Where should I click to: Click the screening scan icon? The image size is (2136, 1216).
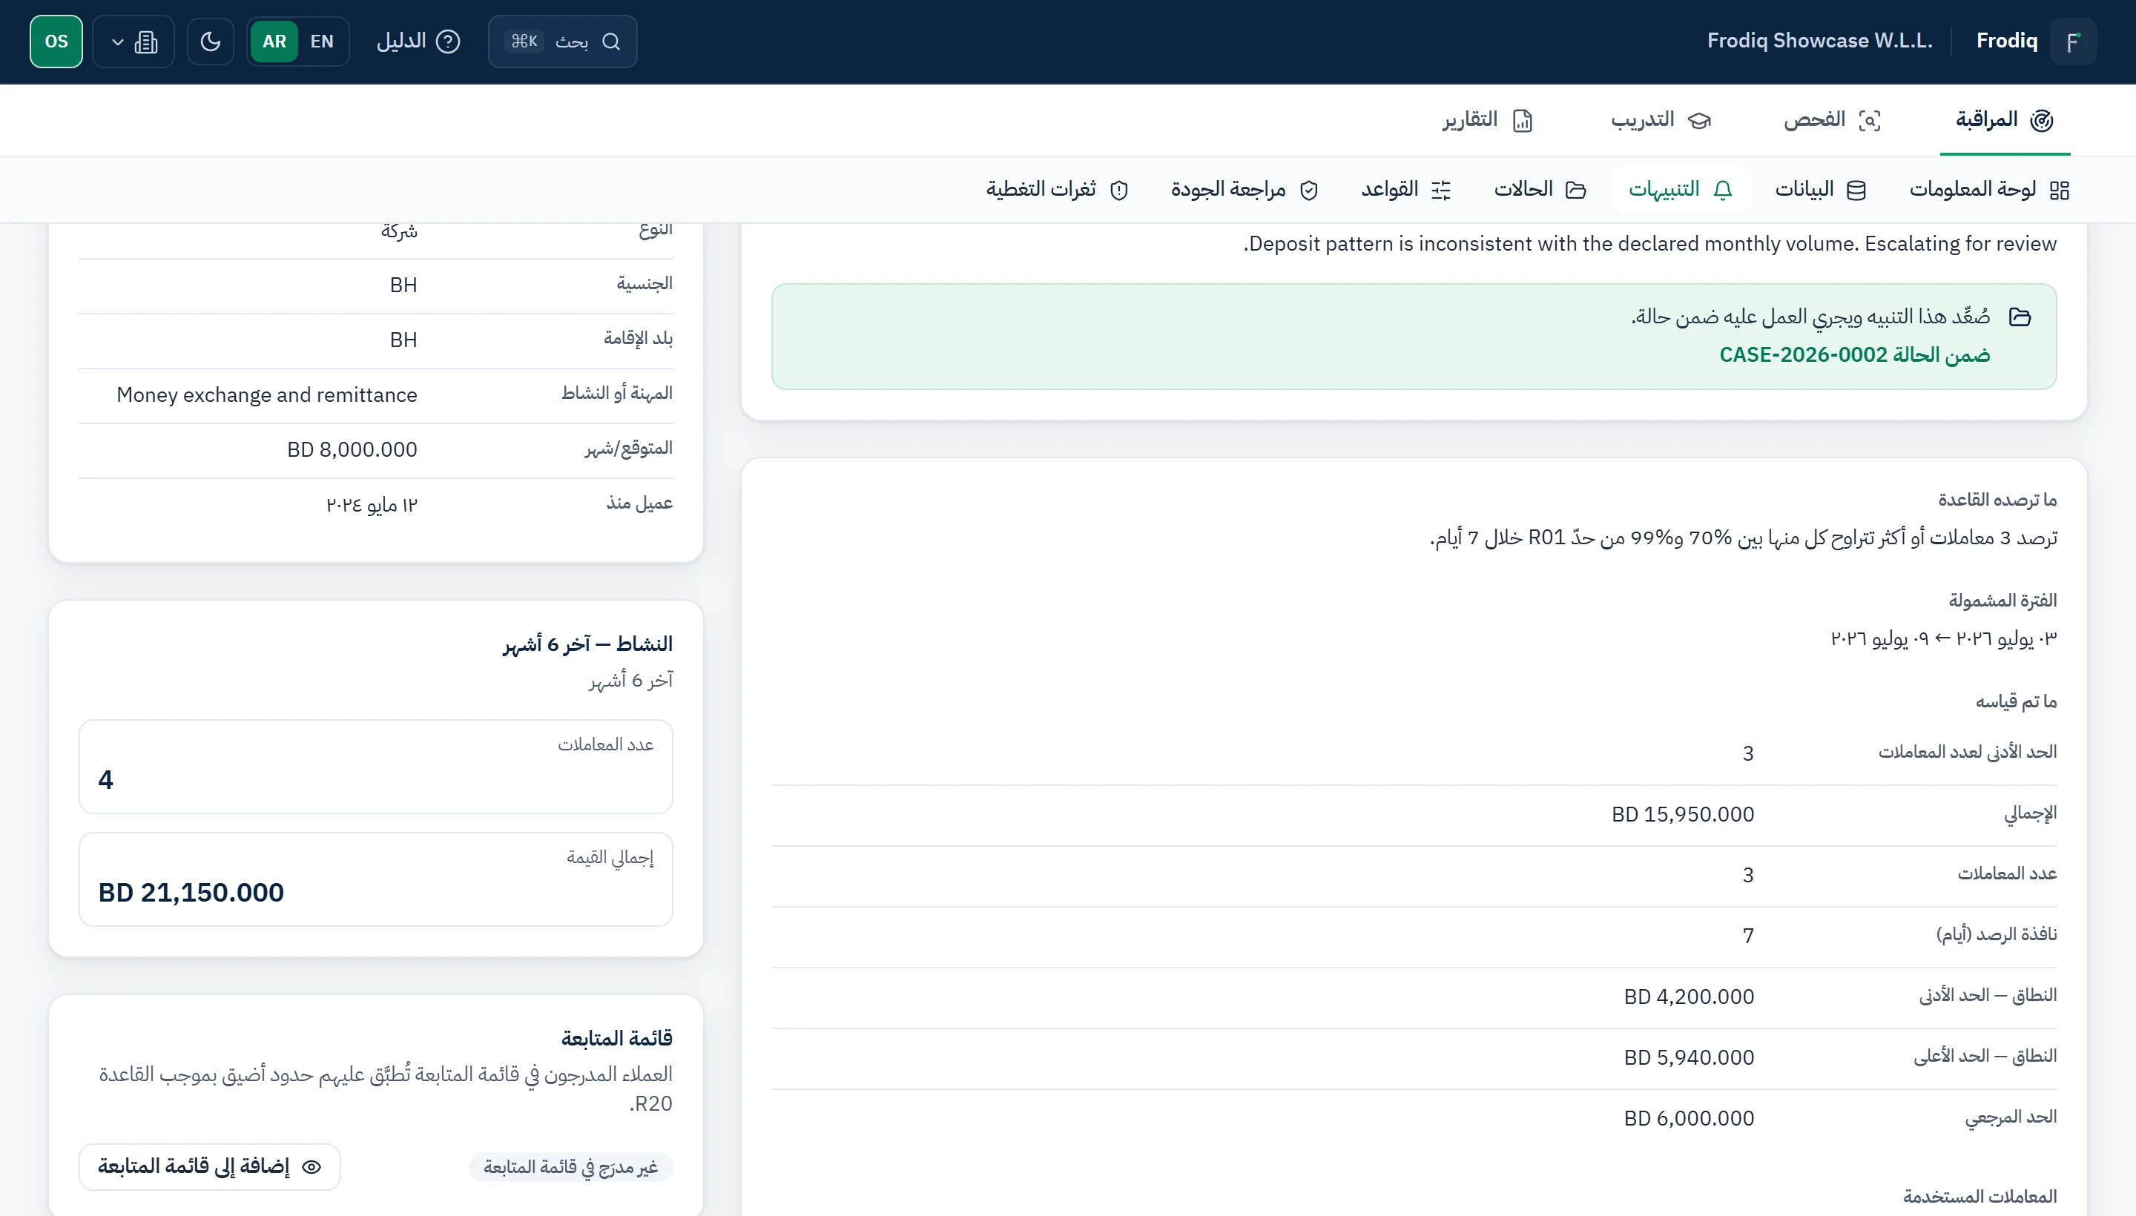(1870, 120)
